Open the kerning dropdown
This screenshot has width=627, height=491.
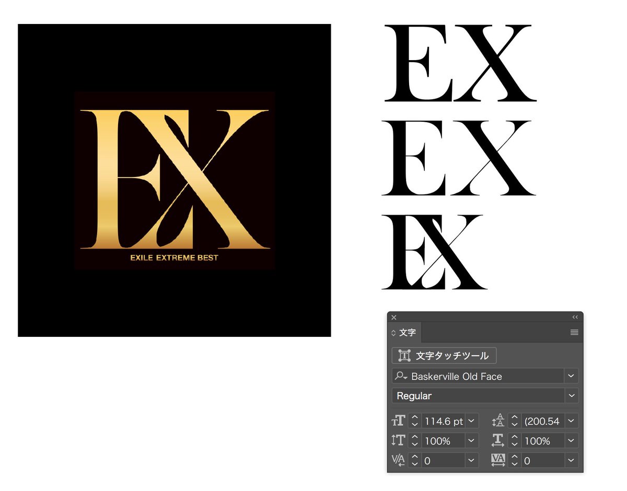[472, 461]
